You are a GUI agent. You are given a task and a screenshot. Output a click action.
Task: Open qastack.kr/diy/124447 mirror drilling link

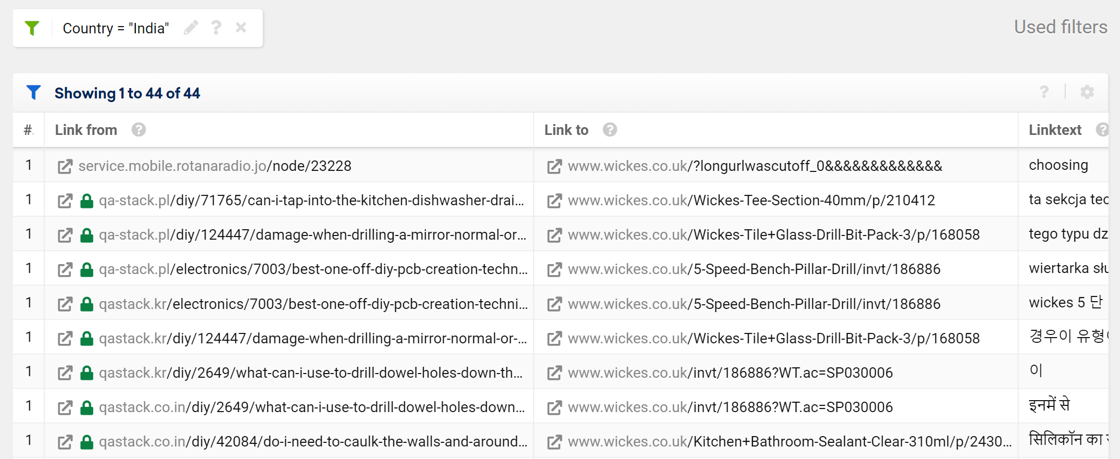tap(313, 338)
